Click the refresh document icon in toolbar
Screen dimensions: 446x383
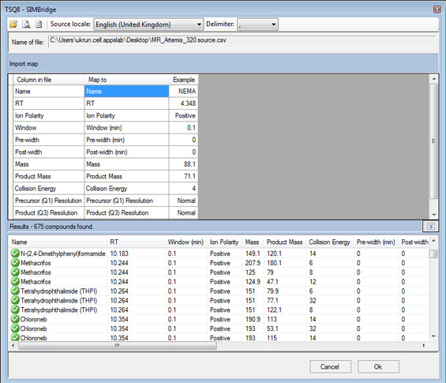[x=39, y=24]
